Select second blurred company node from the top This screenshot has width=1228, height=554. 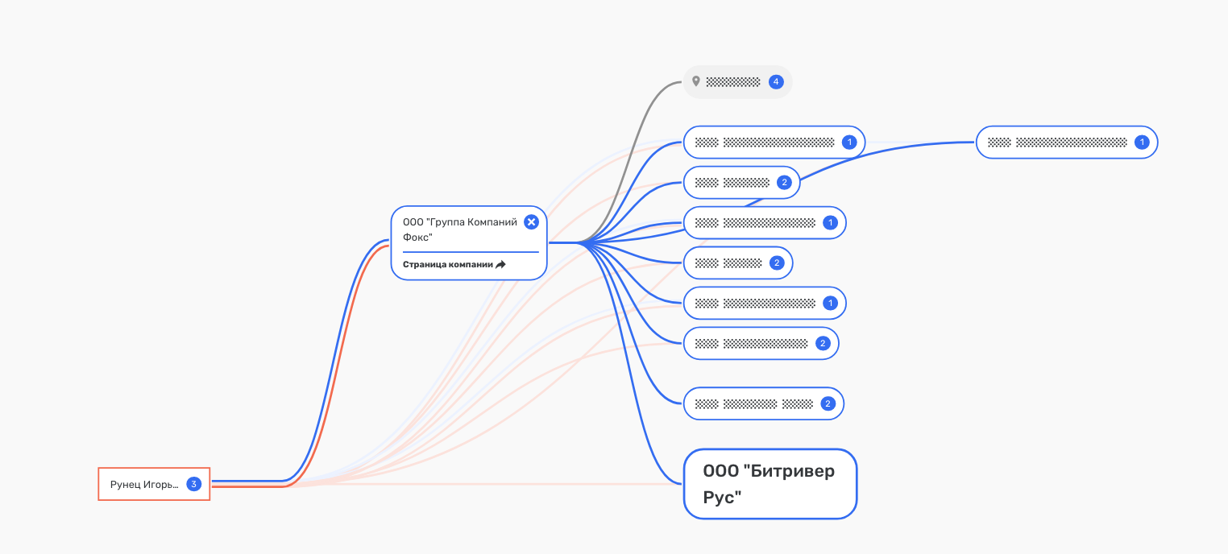click(732, 183)
